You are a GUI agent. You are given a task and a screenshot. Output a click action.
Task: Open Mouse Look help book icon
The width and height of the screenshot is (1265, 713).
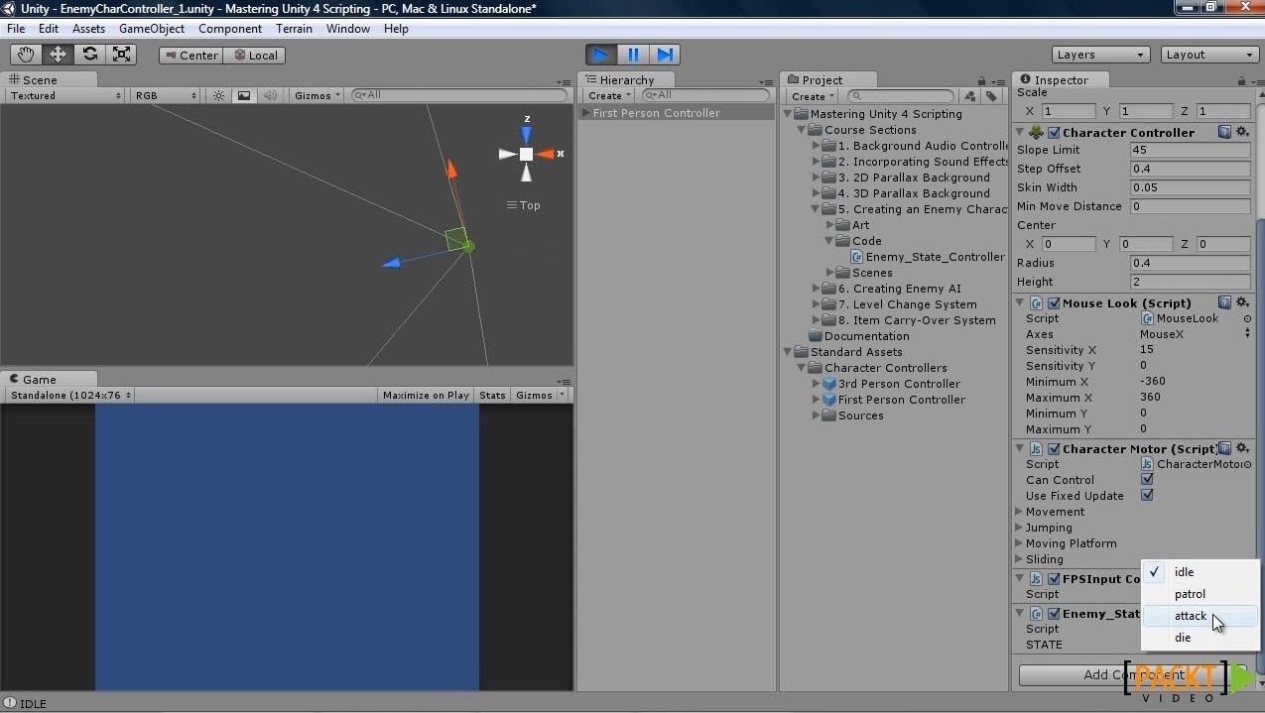(x=1225, y=302)
